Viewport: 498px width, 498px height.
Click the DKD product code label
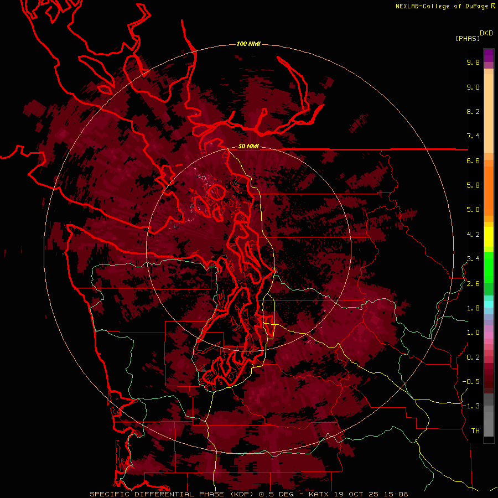[486, 33]
